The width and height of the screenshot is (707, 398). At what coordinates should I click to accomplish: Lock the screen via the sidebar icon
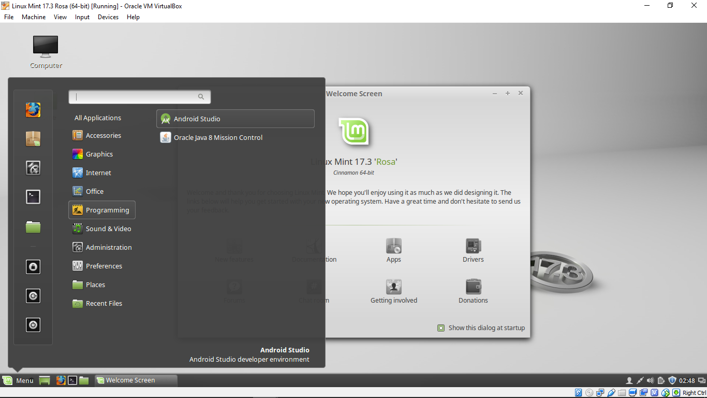tap(33, 267)
